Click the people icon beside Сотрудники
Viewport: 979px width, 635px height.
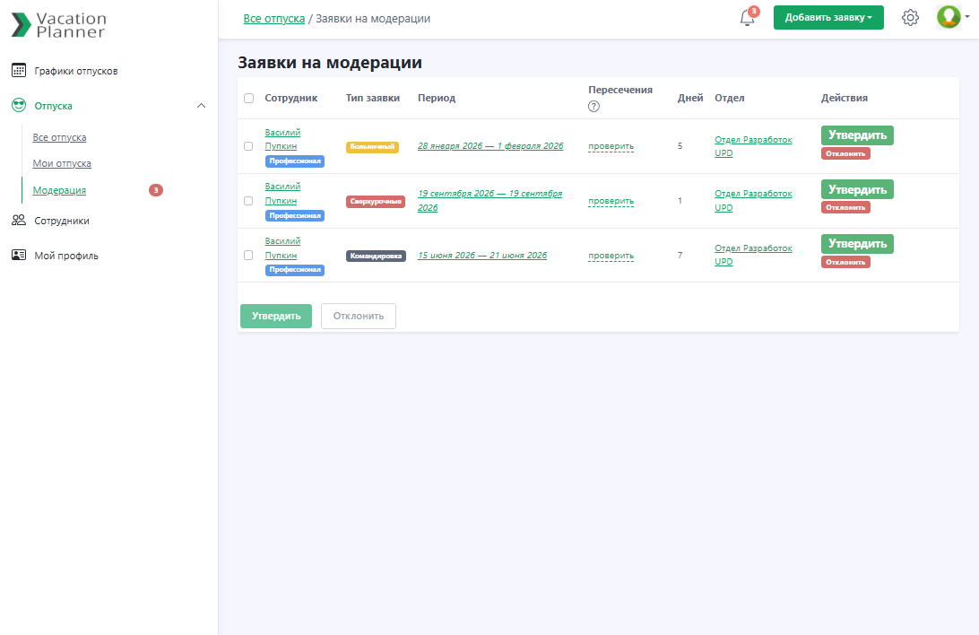click(19, 221)
